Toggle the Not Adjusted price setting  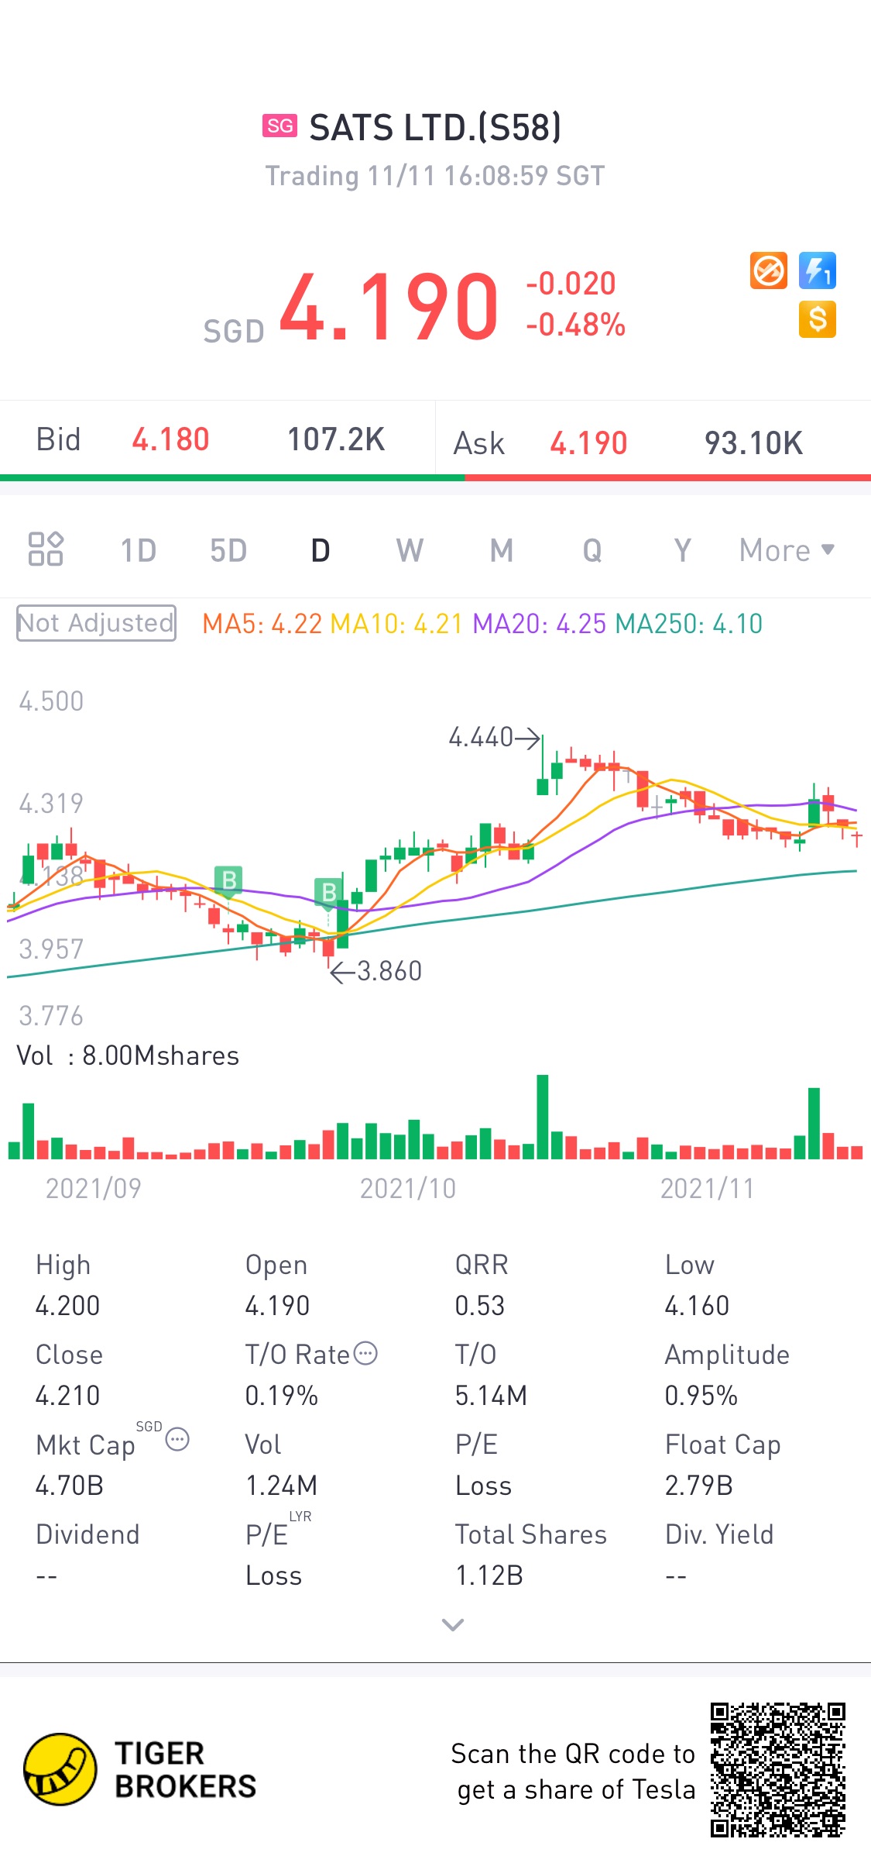(x=97, y=623)
